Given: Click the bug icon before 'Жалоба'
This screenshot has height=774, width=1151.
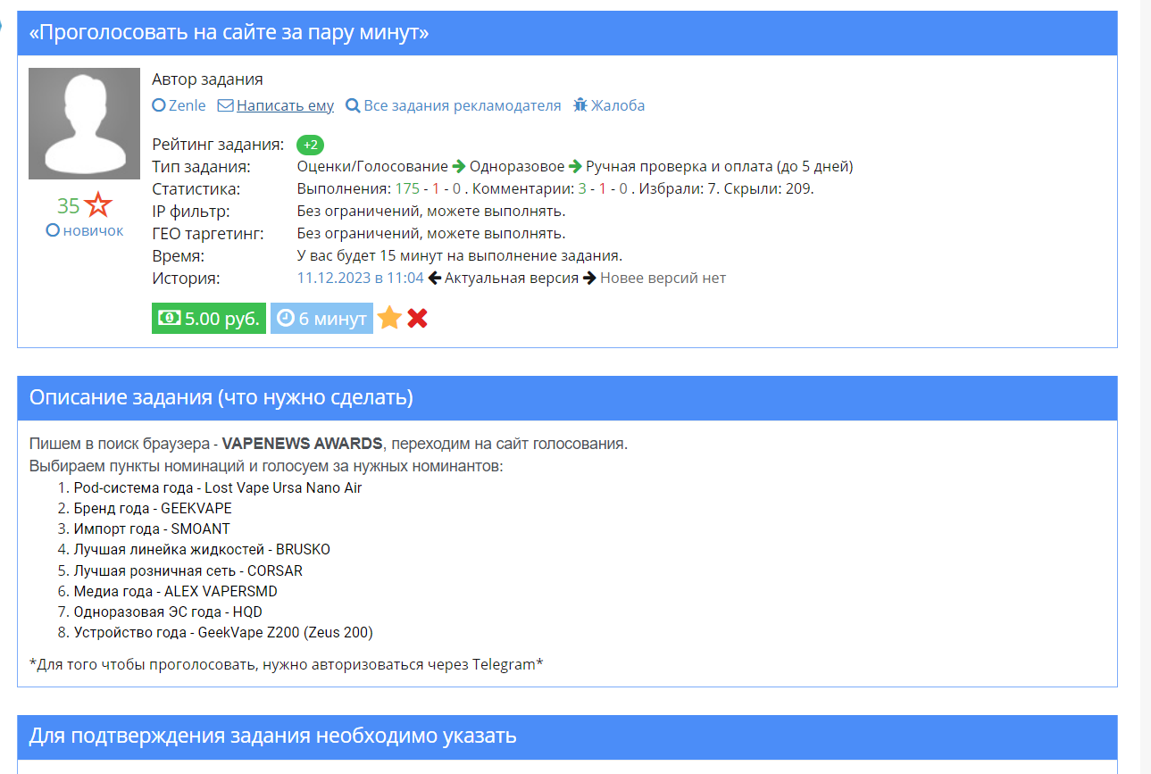Looking at the screenshot, I should [x=580, y=105].
